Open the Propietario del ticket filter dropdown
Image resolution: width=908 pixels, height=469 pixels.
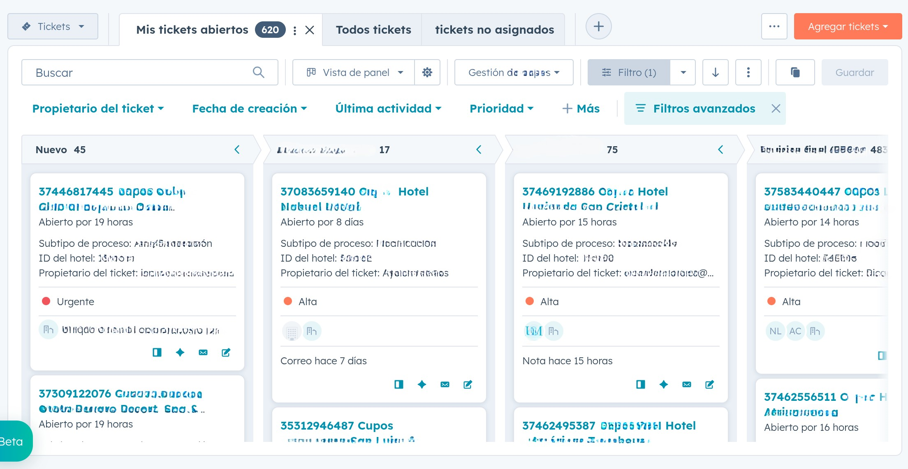tap(98, 108)
